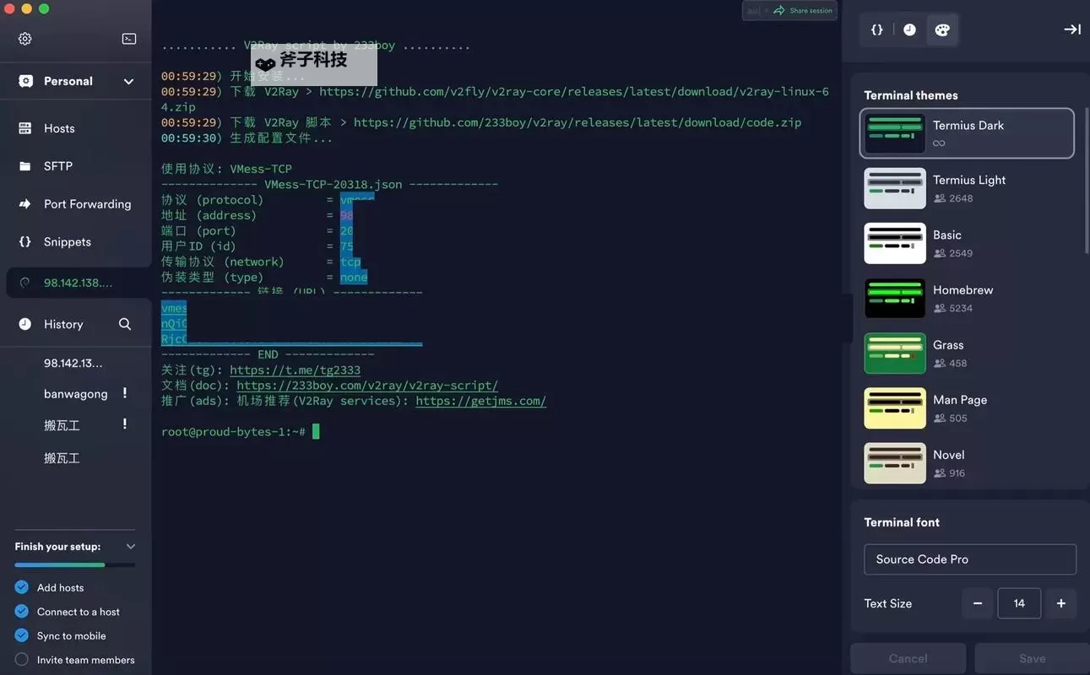Toggle the Sync to mobile checkmark
The width and height of the screenshot is (1090, 675).
pyautogui.click(x=22, y=635)
